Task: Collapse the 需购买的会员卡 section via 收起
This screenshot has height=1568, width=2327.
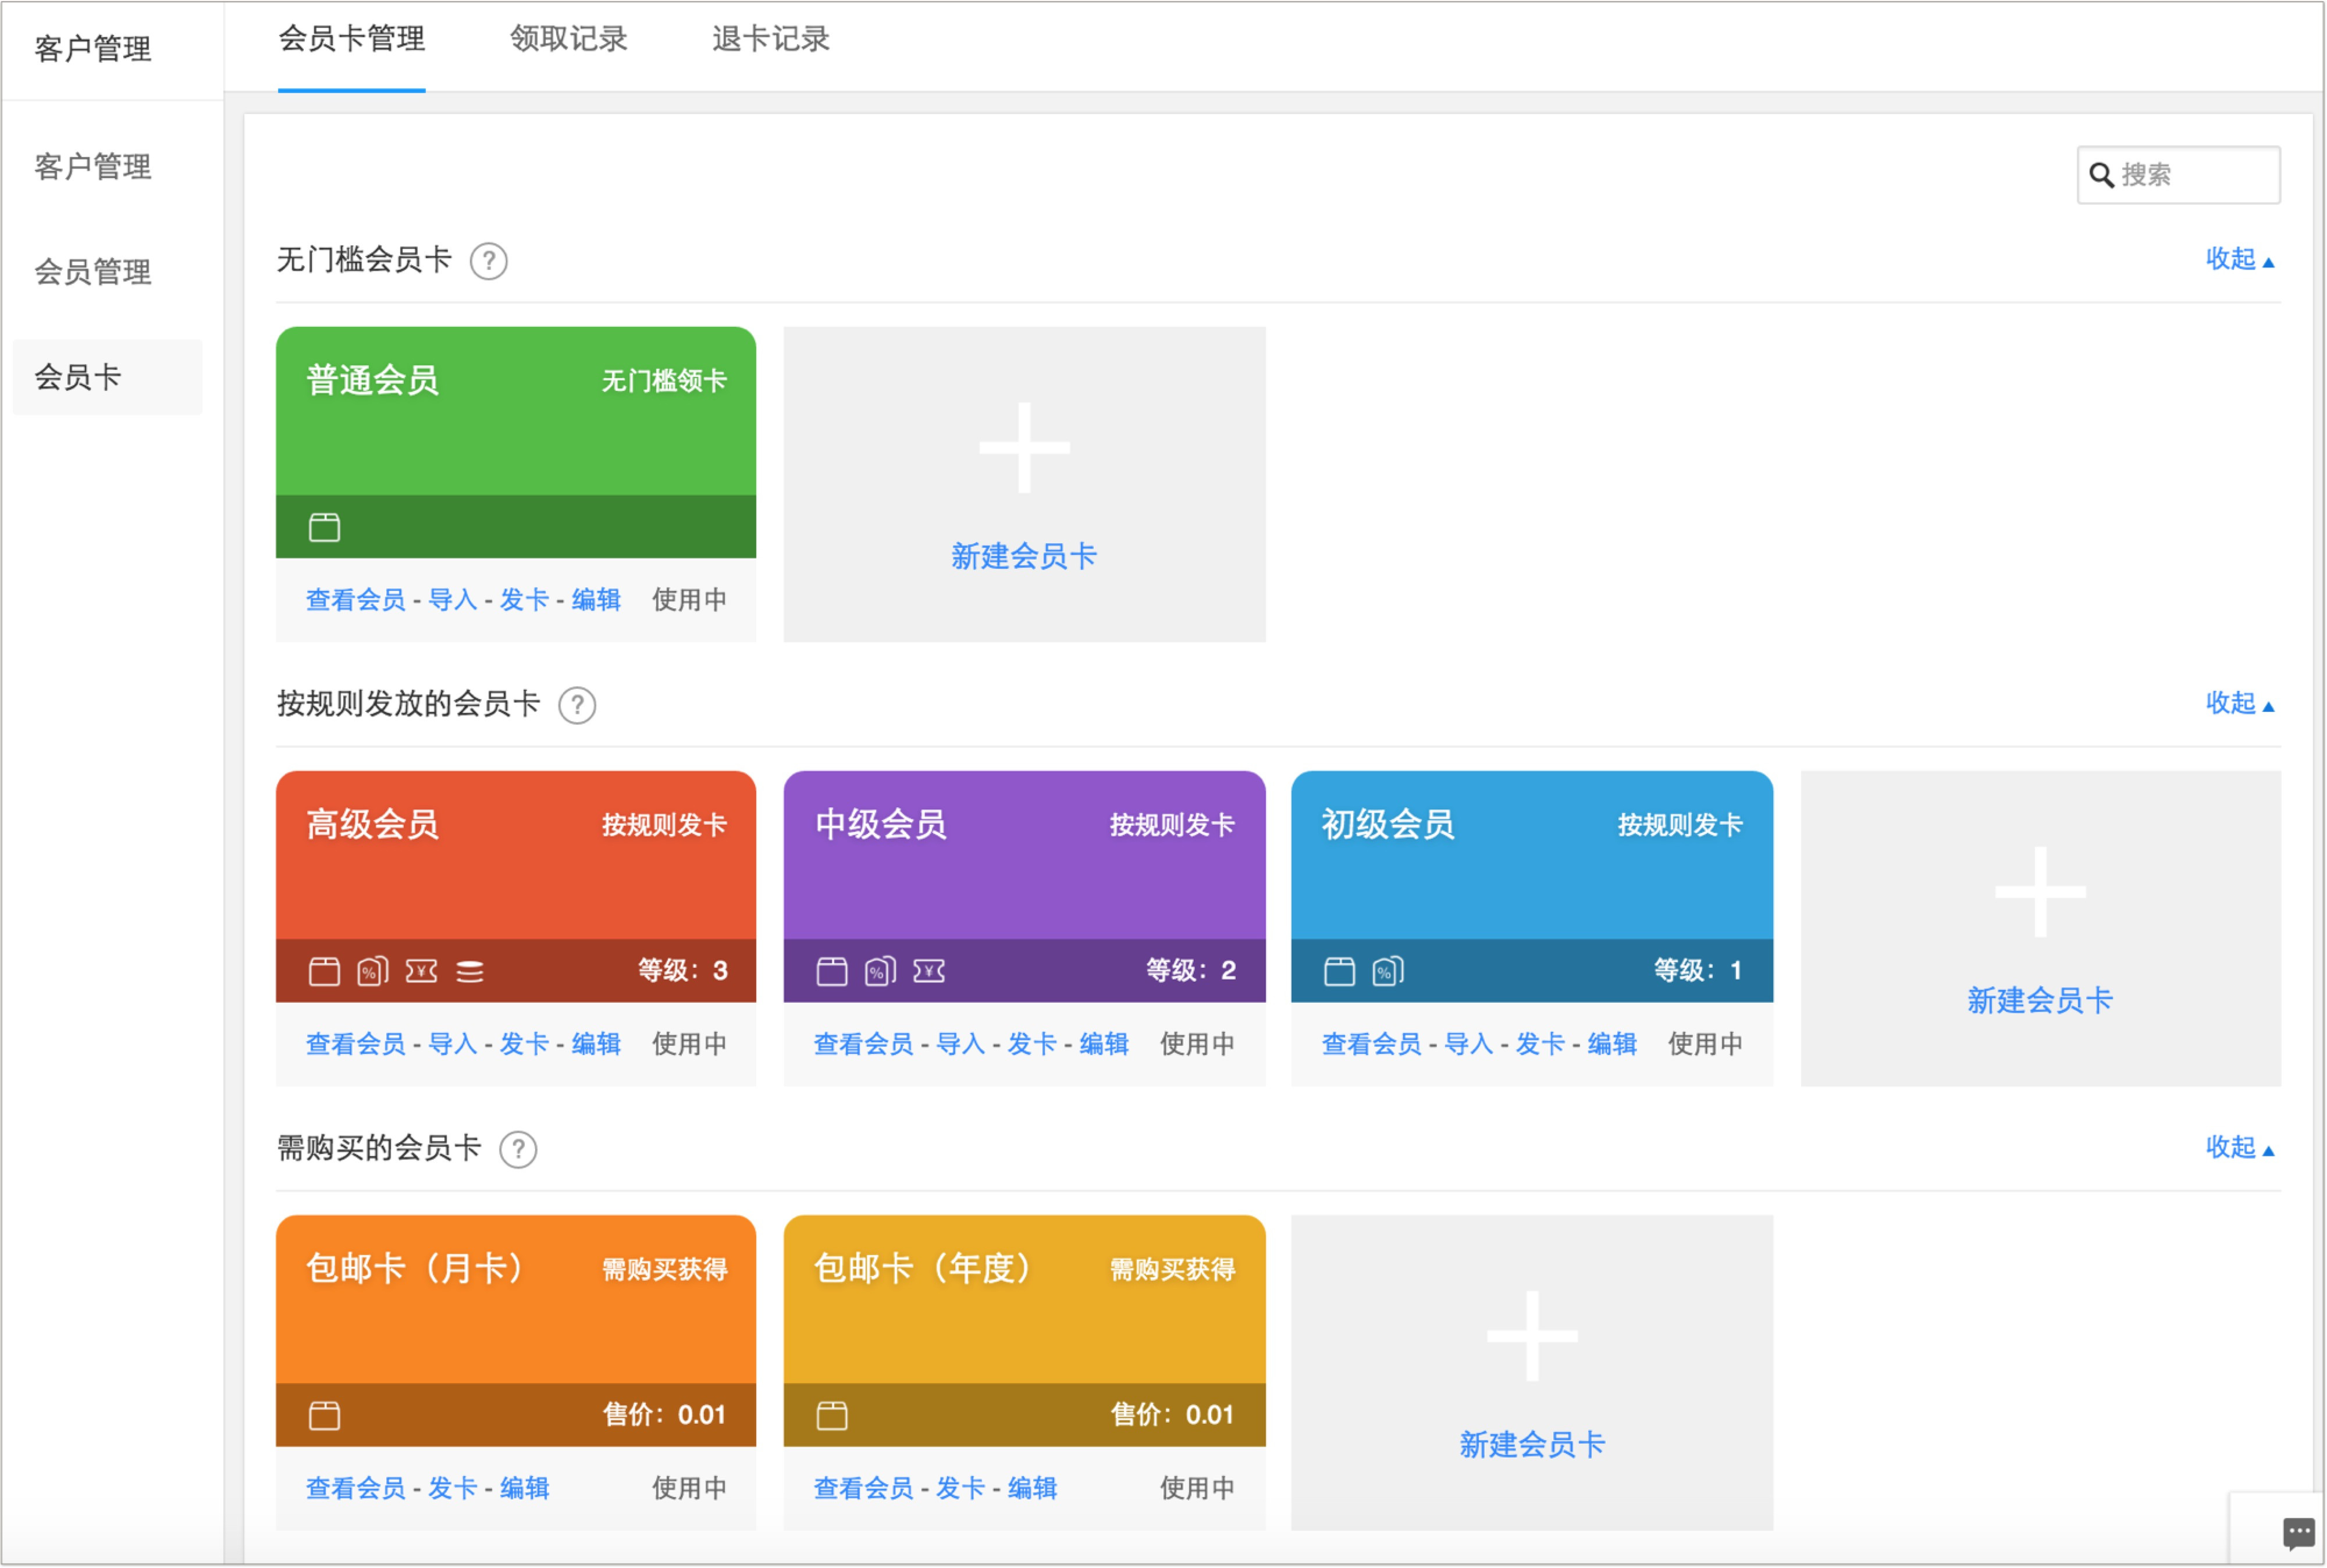Action: click(2240, 1147)
